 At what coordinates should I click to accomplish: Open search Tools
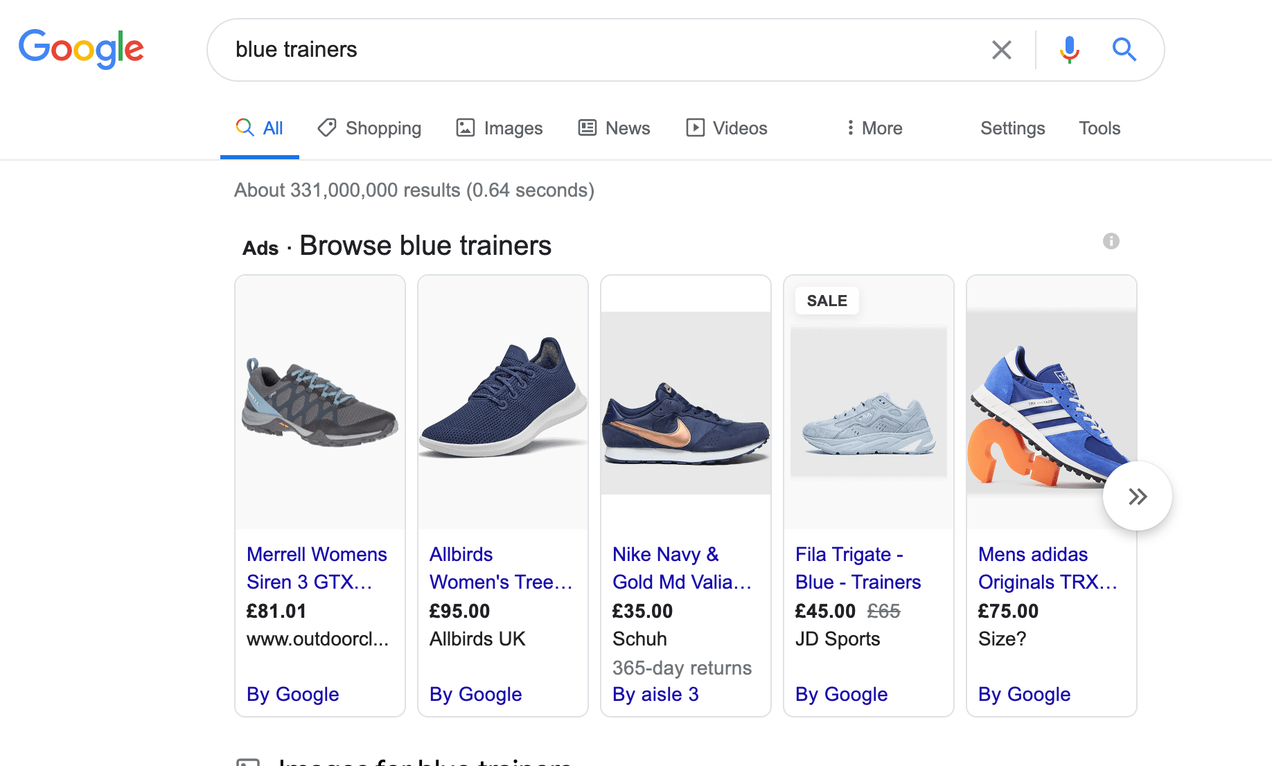point(1099,128)
